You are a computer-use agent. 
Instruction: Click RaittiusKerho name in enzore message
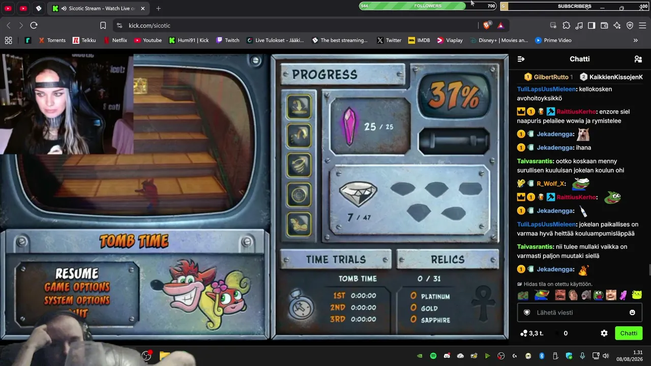pos(576,111)
